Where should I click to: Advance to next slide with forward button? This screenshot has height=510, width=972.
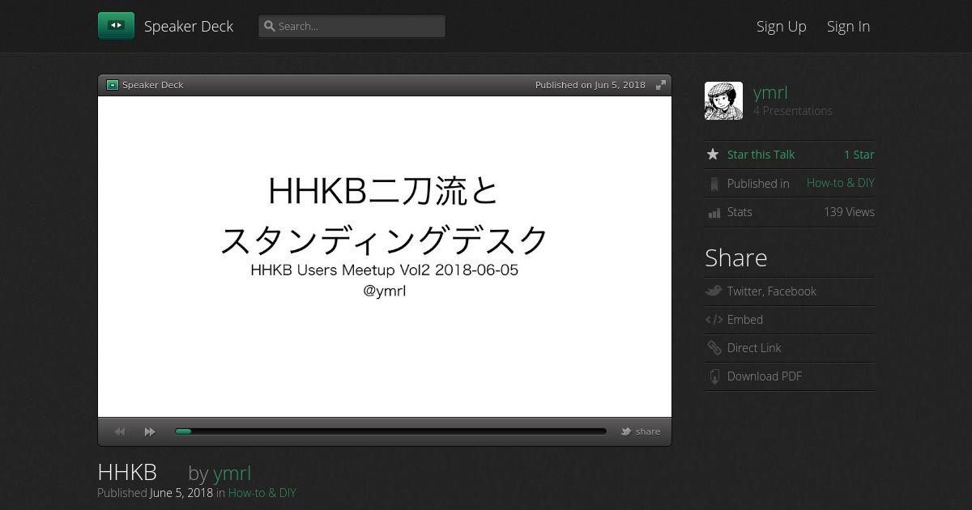point(150,431)
